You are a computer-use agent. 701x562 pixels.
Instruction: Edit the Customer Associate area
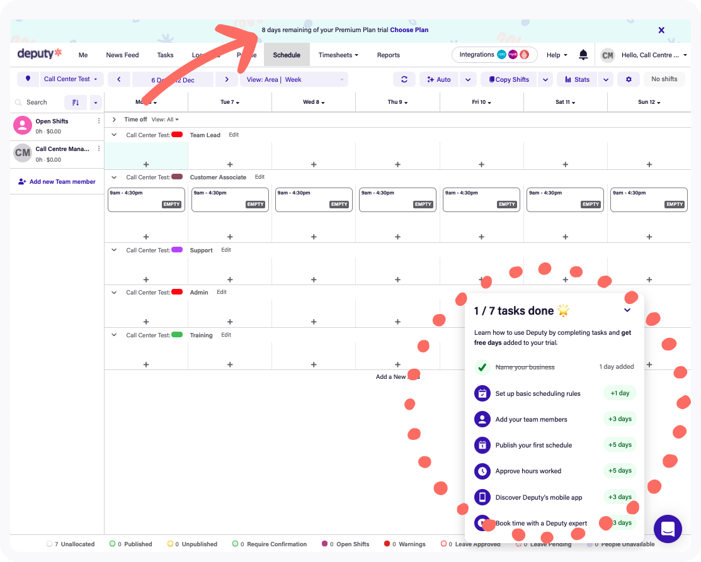pyautogui.click(x=259, y=177)
